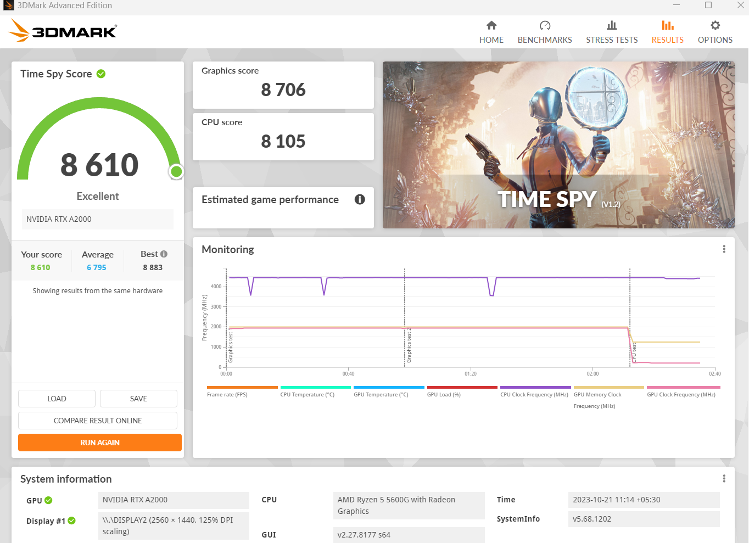Click the Display #1 green check icon
The height and width of the screenshot is (543, 749).
pyautogui.click(x=71, y=520)
